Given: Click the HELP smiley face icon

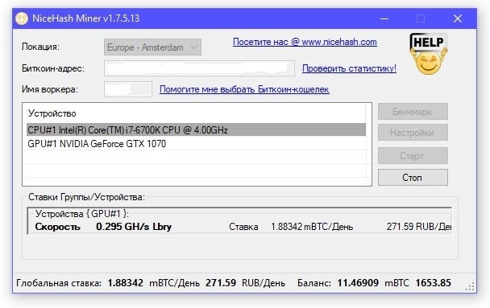Looking at the screenshot, I should click(429, 54).
